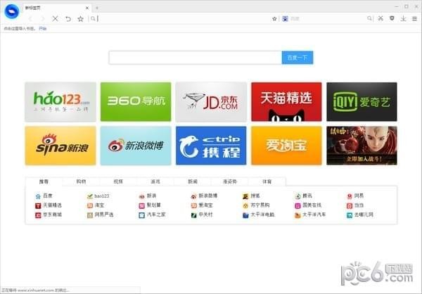Click the undo/restore closed tab arrow

click(68, 19)
